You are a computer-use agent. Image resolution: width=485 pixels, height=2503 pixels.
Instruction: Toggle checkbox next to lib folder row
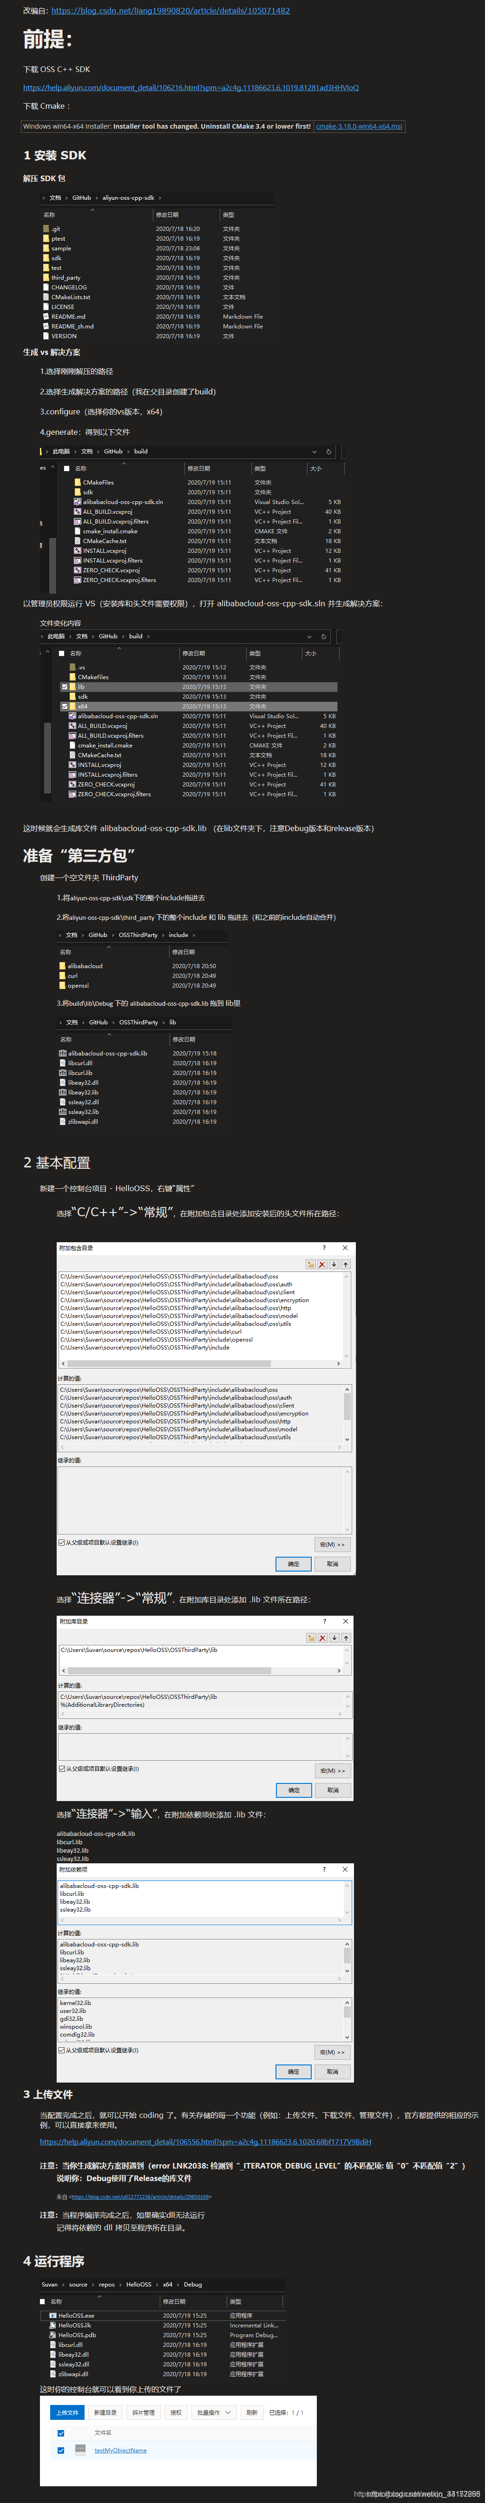click(65, 687)
